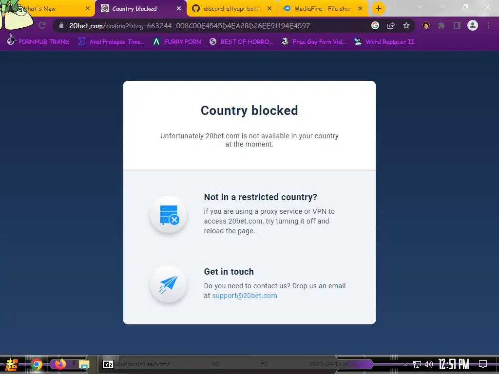Close the Country blocked tab
Screen dimensions: 499x374
178,9
